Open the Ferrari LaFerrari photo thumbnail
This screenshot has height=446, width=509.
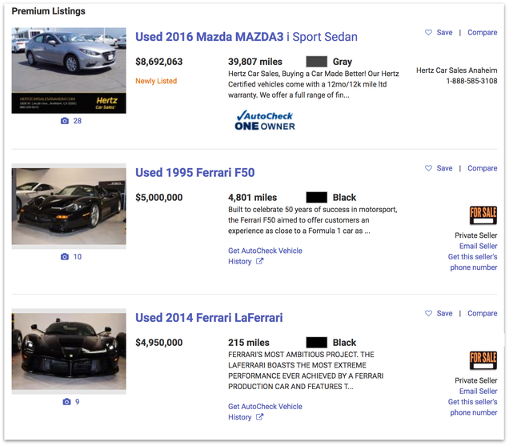[69, 352]
